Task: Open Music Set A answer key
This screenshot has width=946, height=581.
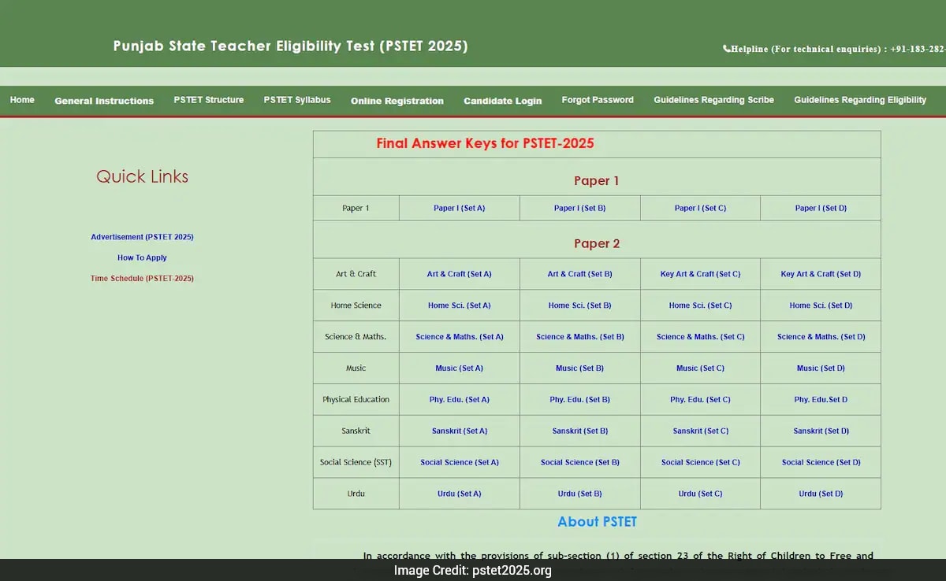Action: [459, 368]
